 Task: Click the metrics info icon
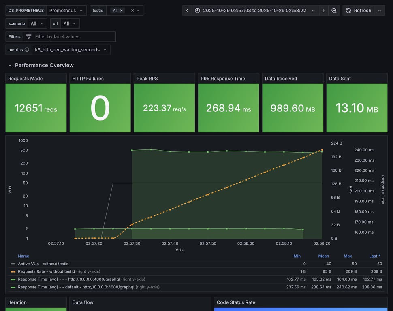point(27,50)
